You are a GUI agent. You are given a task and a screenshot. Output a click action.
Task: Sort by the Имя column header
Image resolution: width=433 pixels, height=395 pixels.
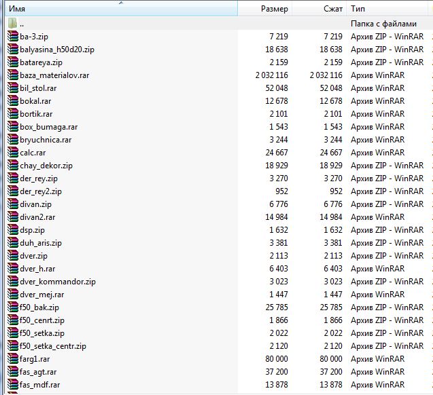coord(121,9)
